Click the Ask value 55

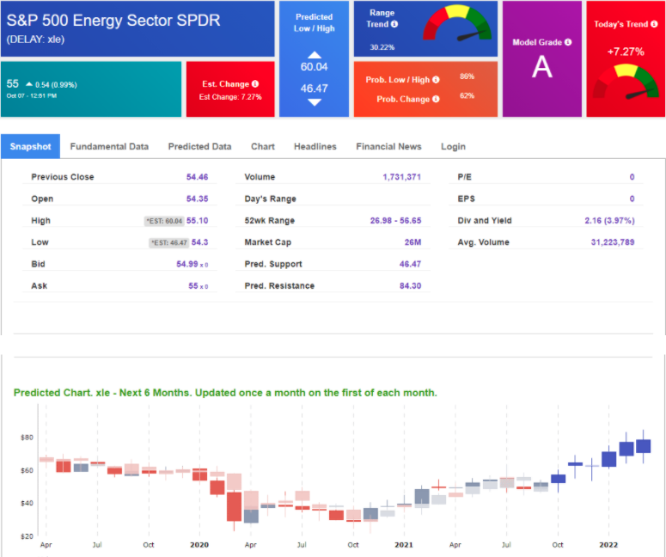193,286
